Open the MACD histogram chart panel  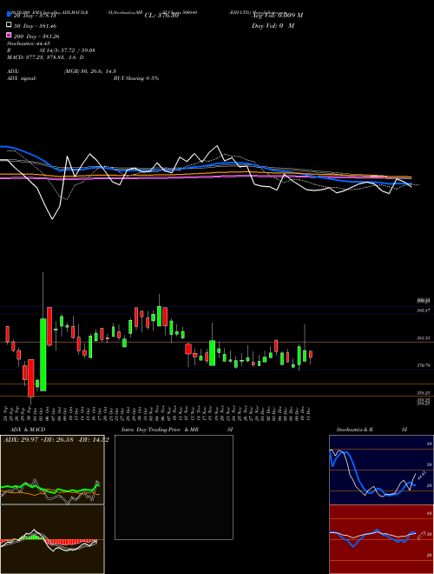click(x=52, y=539)
